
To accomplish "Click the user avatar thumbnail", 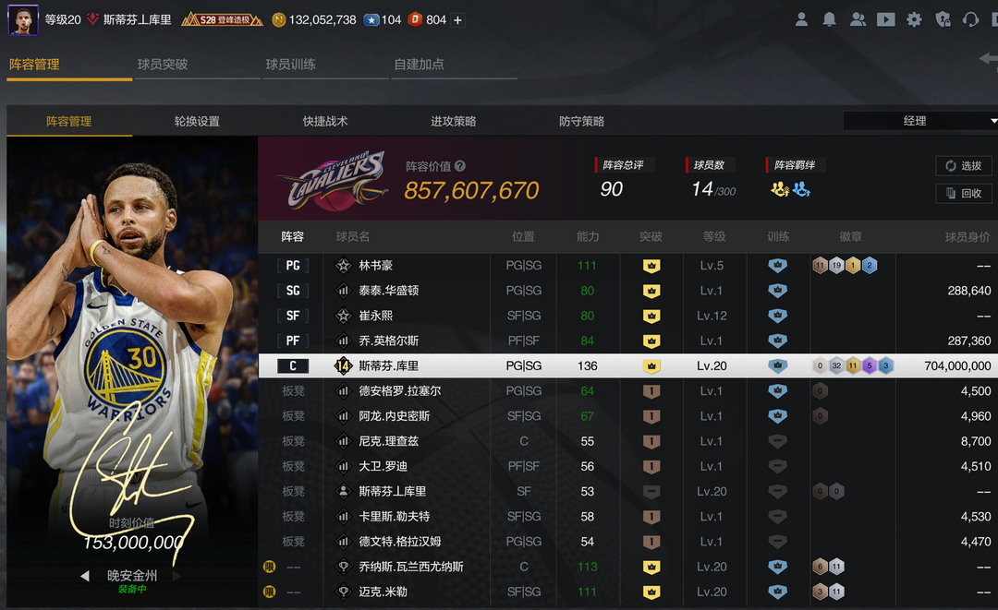I will pyautogui.click(x=23, y=19).
